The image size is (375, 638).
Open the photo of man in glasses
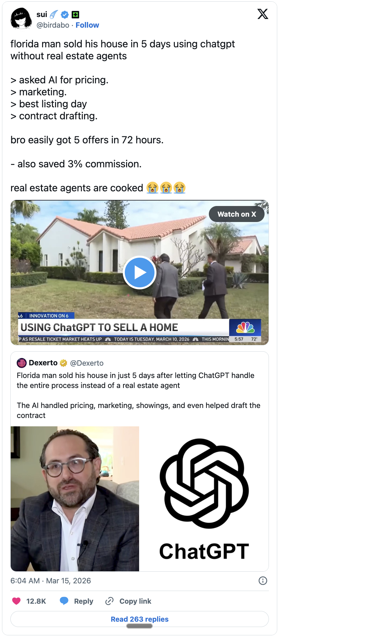pyautogui.click(x=75, y=499)
